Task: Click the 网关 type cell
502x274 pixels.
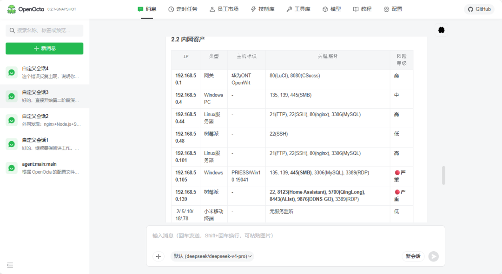Action: [x=213, y=79]
